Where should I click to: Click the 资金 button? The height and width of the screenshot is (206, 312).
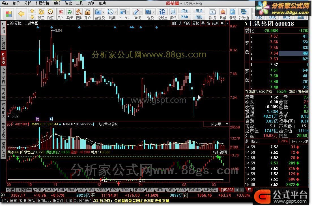[x=185, y=11]
